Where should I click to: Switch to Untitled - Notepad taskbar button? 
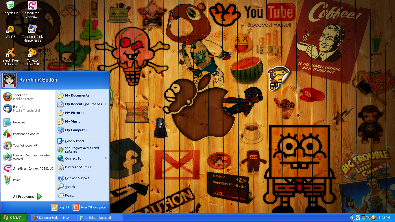100,218
